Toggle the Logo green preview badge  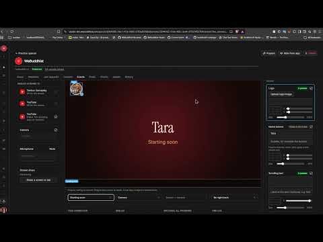tap(302, 88)
